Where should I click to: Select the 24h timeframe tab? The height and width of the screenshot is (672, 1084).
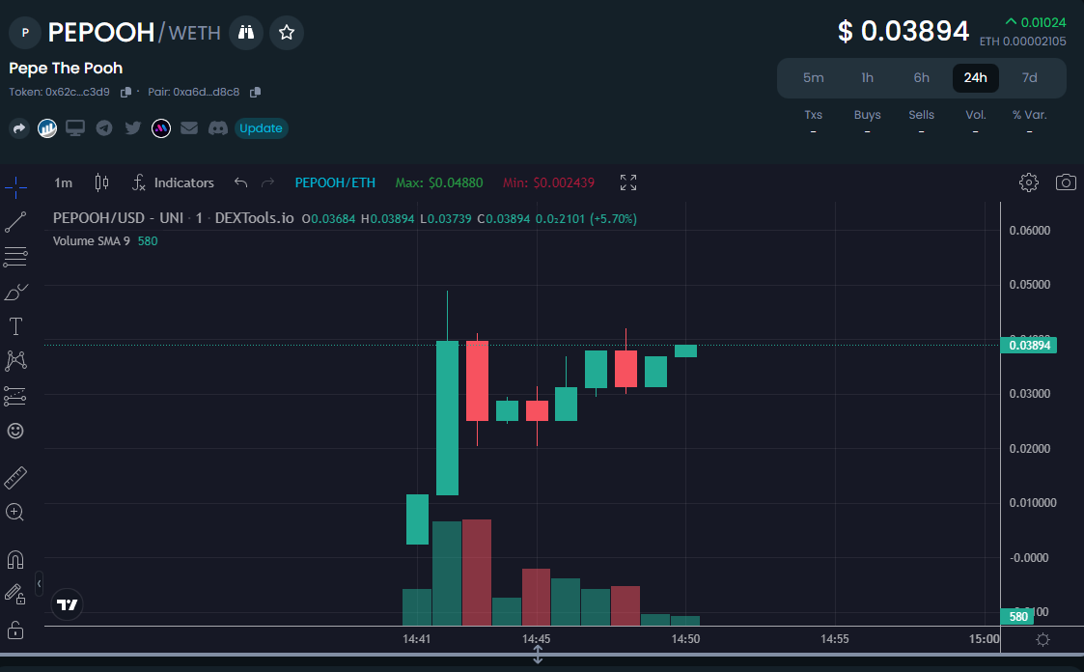975,77
